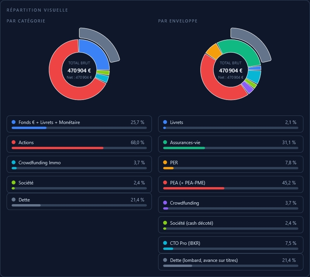Click the red dot beside PEA (+ PEA-PME)

pyautogui.click(x=165, y=182)
